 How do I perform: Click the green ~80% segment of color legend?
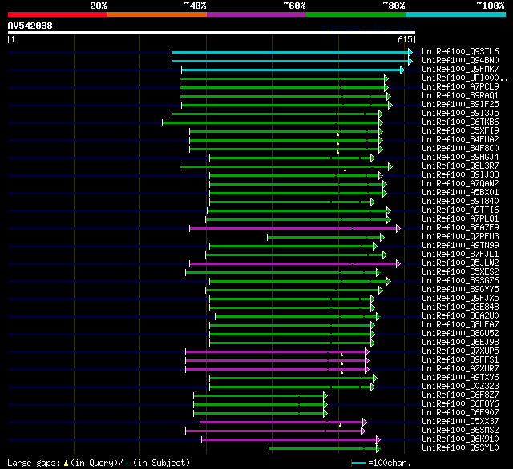pos(356,14)
